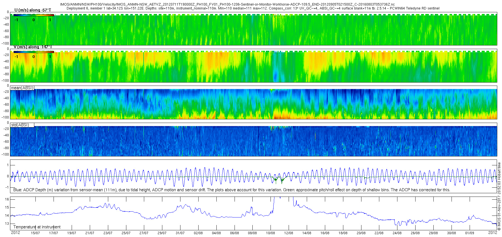Viewport: 502px width, 237px height.
Task: Click the -40 depth tick of mean(ABSI) panel
Action: pyautogui.click(x=6, y=98)
